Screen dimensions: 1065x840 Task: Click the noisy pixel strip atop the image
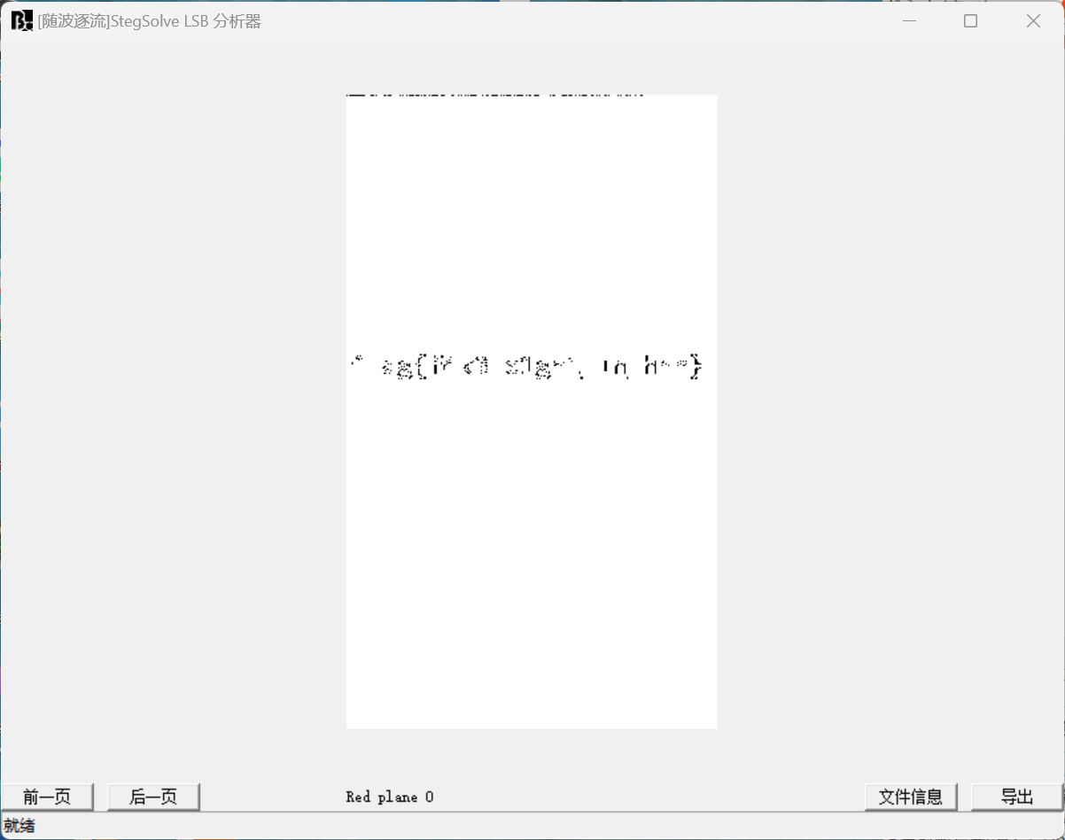coord(496,97)
